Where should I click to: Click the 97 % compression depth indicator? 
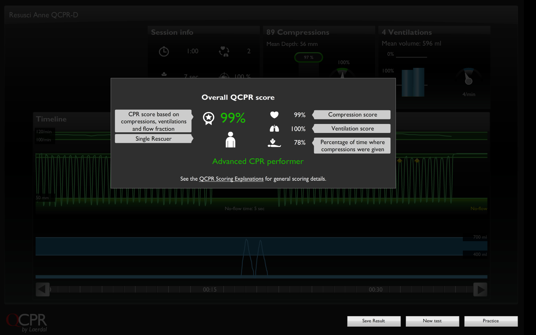click(308, 57)
